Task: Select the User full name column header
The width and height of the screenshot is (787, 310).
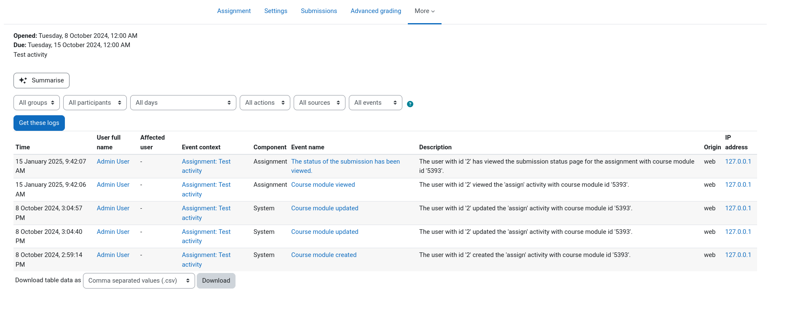Action: [109, 142]
